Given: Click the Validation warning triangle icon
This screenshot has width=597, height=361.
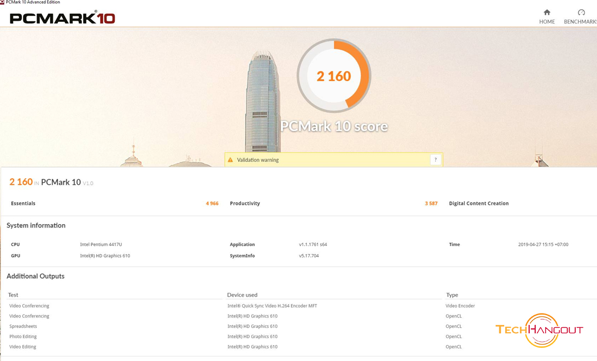Looking at the screenshot, I should pyautogui.click(x=230, y=160).
